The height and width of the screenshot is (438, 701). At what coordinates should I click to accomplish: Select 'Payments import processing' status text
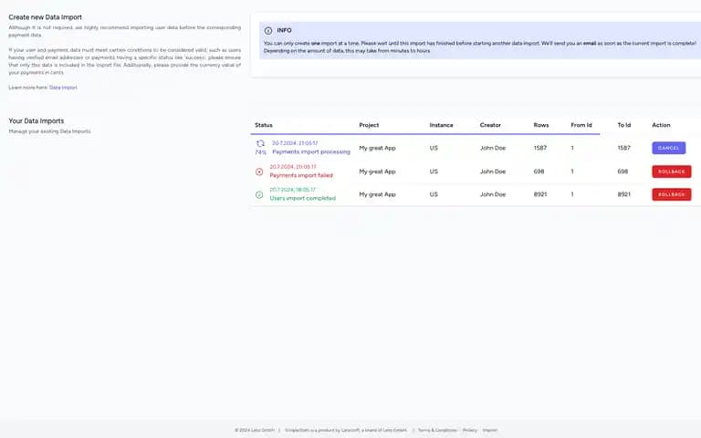pos(311,152)
